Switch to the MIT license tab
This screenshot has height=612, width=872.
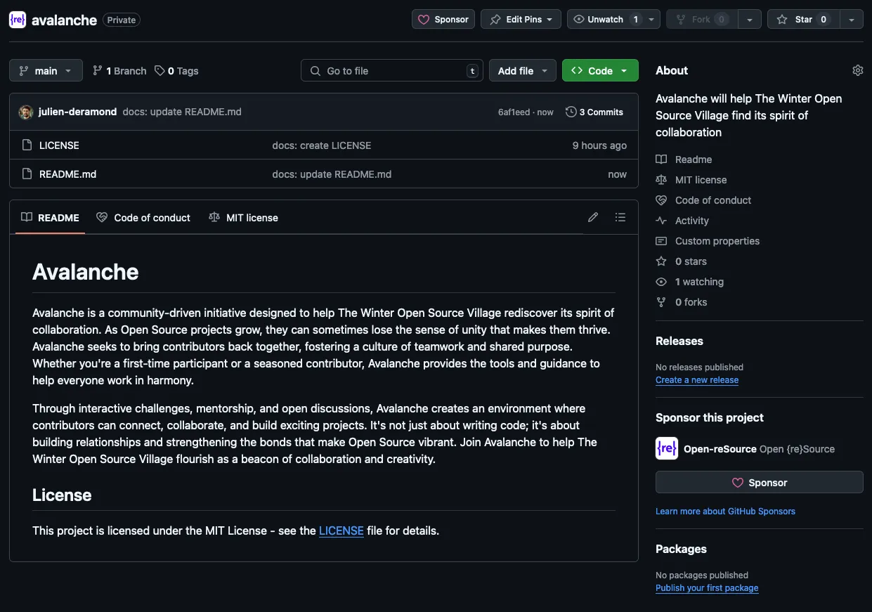pos(243,218)
